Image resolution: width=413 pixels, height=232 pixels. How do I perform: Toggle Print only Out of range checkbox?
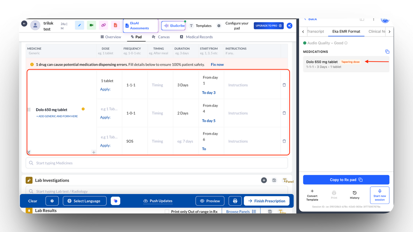pos(167,212)
